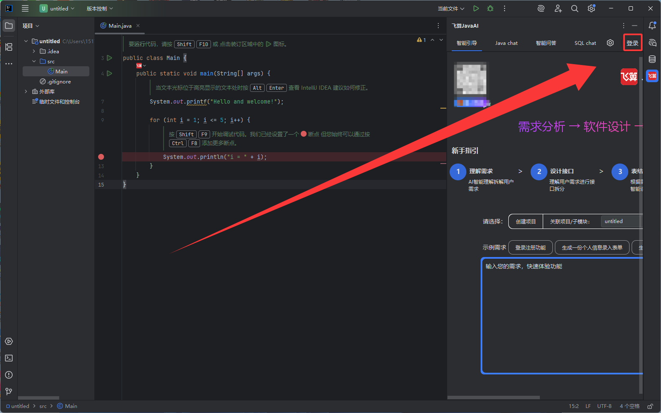Open the Problems tool window icon
Image resolution: width=661 pixels, height=413 pixels.
point(9,375)
